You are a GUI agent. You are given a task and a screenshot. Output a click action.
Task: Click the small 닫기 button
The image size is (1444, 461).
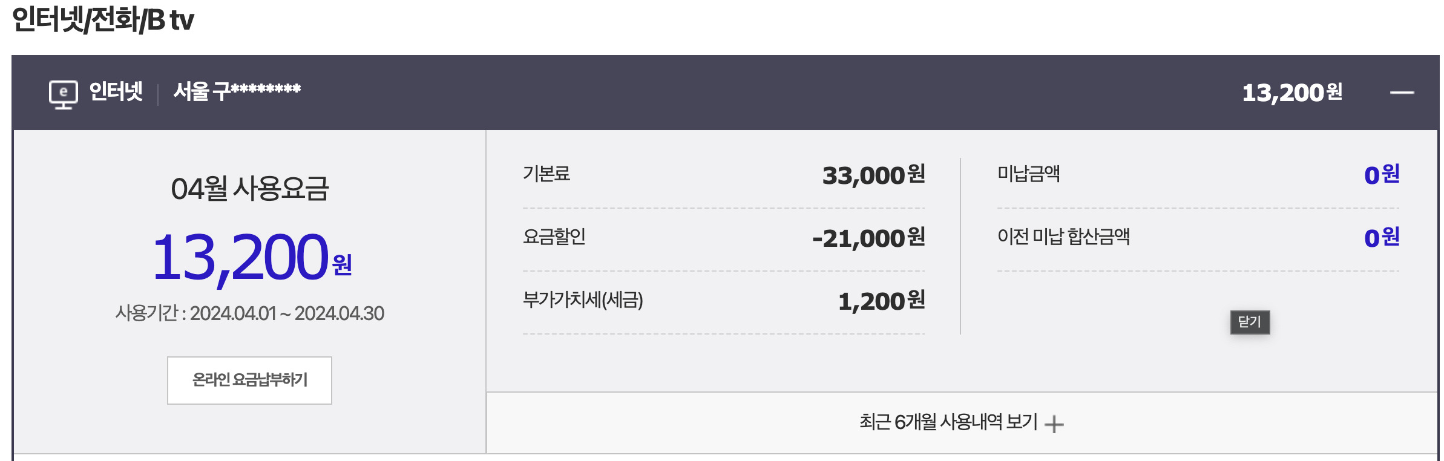point(1250,322)
